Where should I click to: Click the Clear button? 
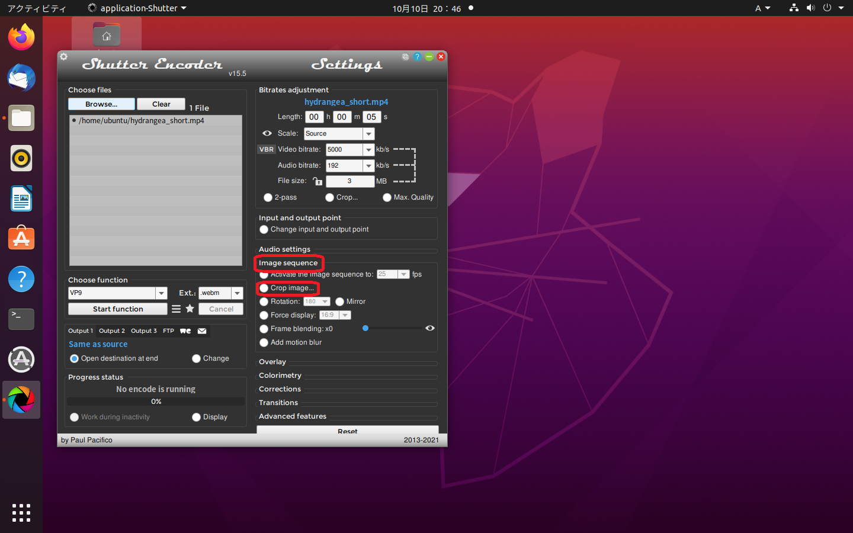(161, 104)
